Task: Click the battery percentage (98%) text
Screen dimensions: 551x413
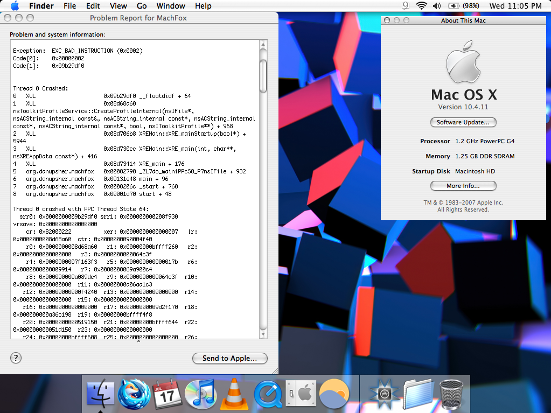Action: (x=471, y=5)
